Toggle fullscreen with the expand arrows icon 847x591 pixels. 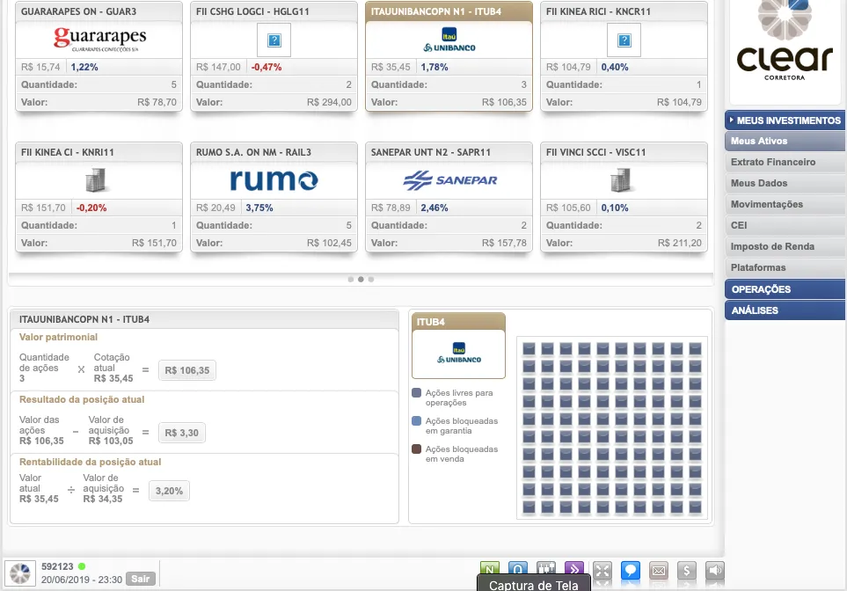click(602, 571)
